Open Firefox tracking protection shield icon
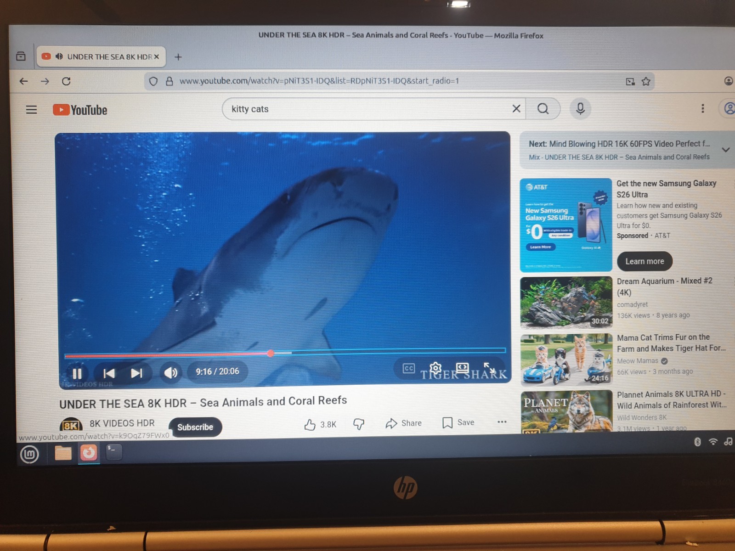 (153, 81)
